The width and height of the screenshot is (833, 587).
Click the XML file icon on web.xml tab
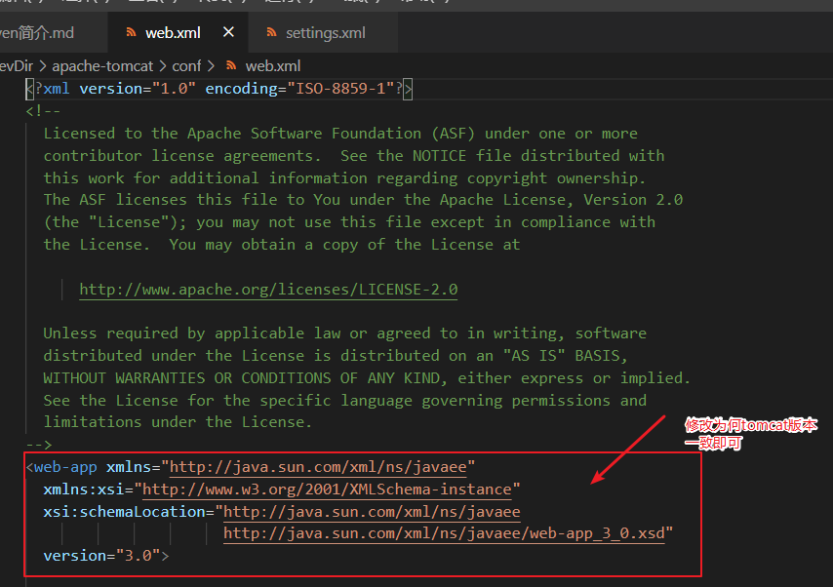pos(131,33)
